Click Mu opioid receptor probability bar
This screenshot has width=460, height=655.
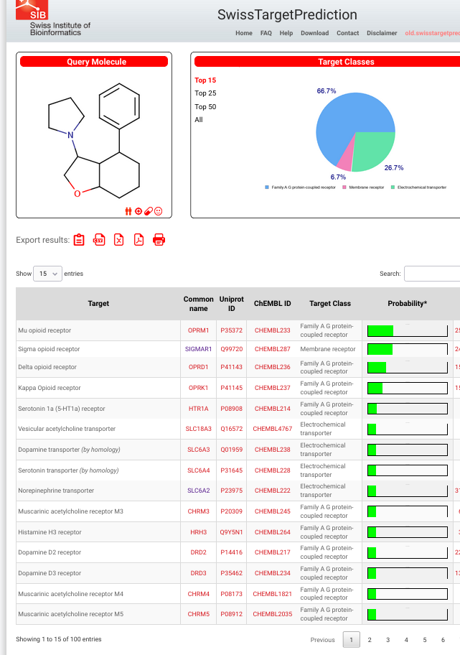408,331
